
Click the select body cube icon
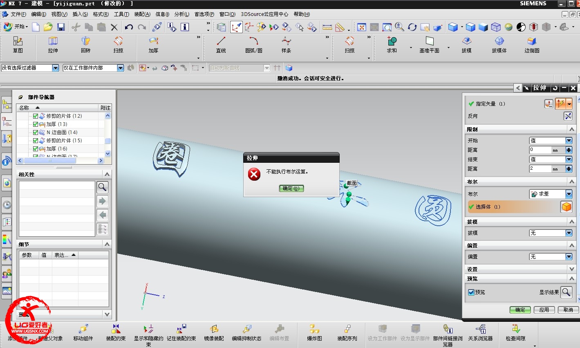566,207
